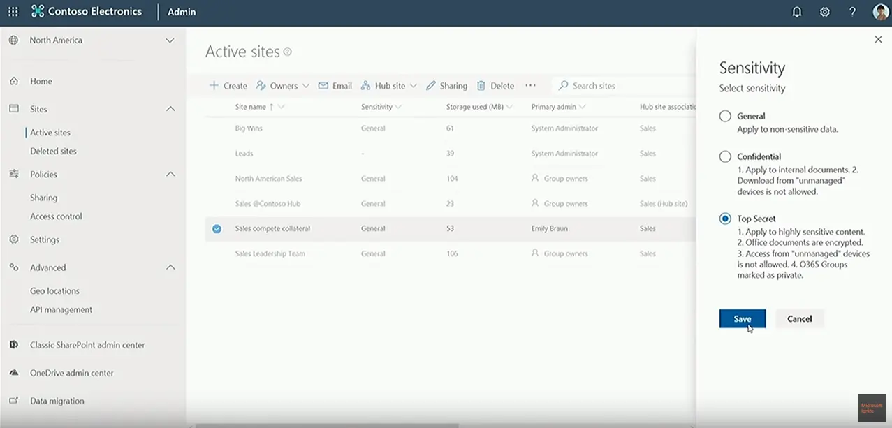Click the help question mark icon
Image resolution: width=892 pixels, height=428 pixels.
point(852,12)
